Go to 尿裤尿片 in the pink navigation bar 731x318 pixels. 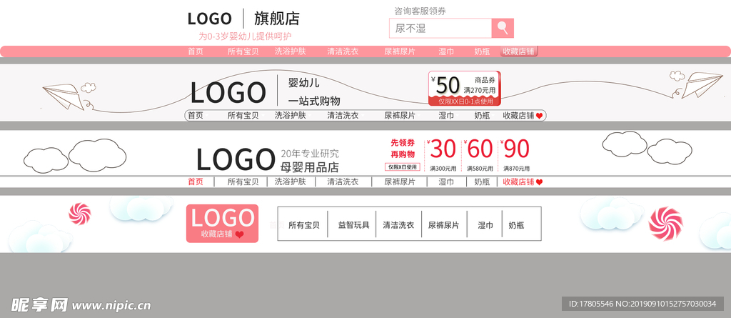point(400,51)
